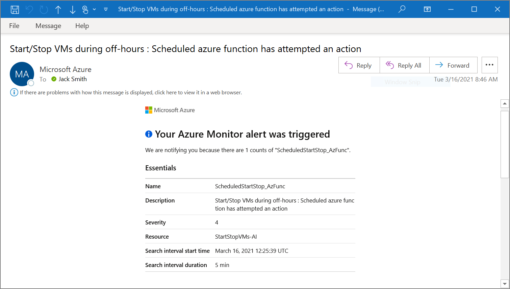Image resolution: width=510 pixels, height=289 pixels.
Task: Click the Touch/Mouse mode icon
Action: point(85,9)
